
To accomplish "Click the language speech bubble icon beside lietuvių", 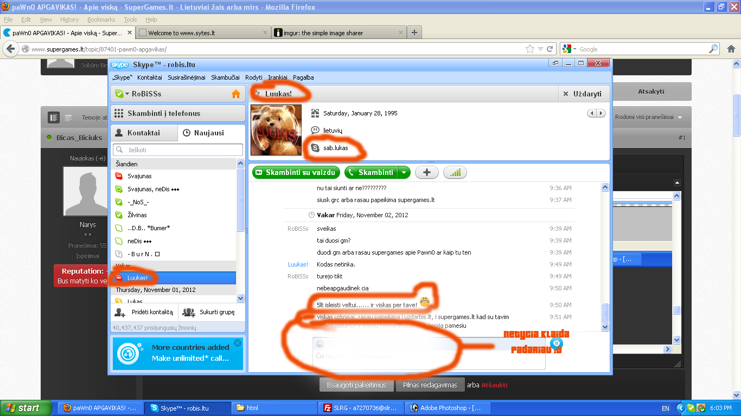I will click(315, 131).
